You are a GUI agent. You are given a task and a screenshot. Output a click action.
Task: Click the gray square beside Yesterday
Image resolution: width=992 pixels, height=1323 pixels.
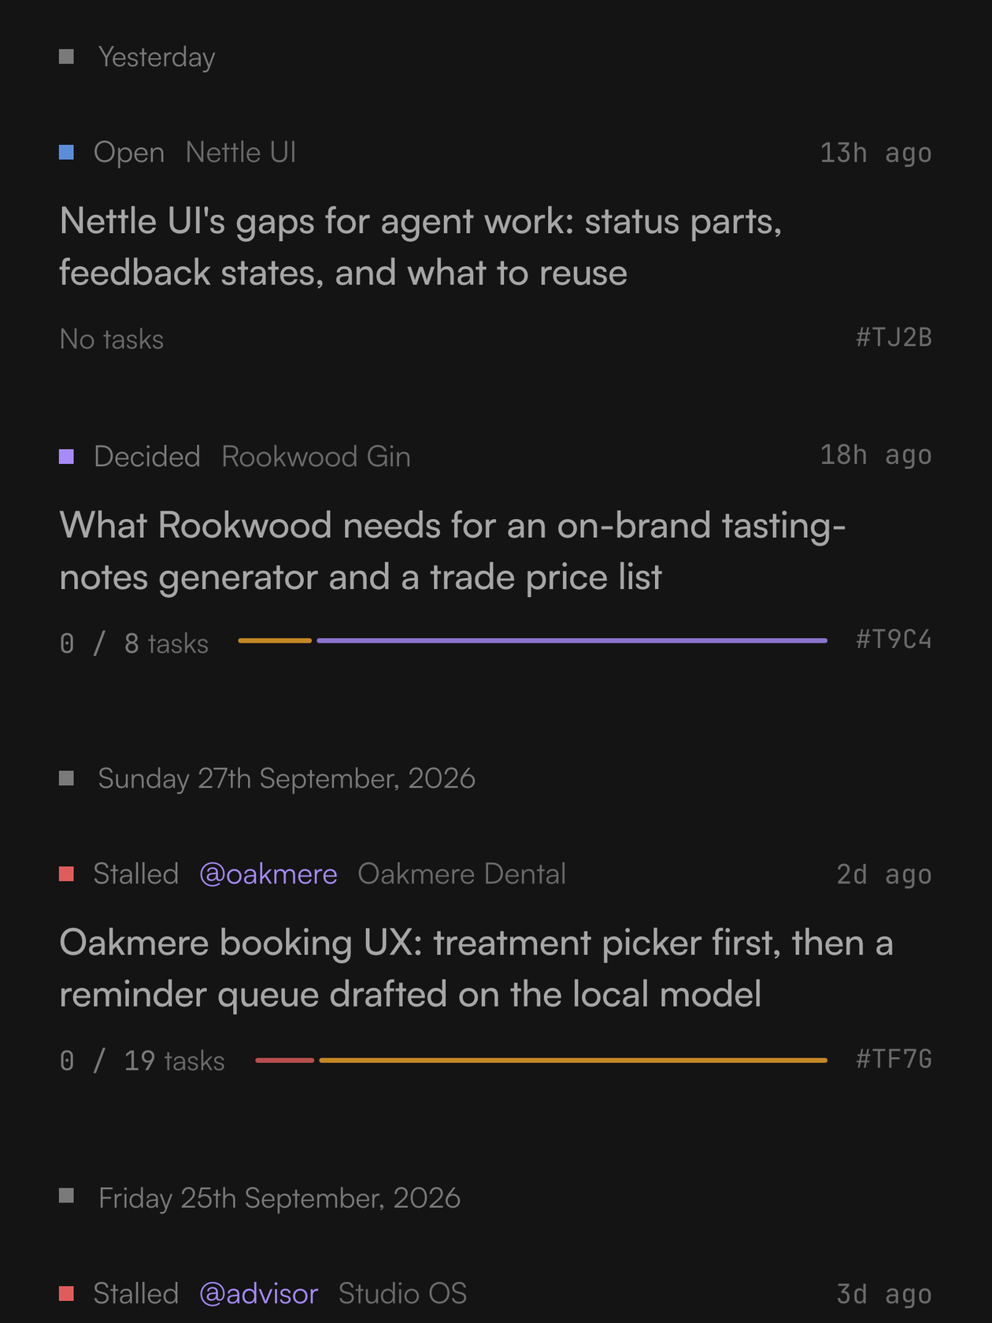click(67, 57)
